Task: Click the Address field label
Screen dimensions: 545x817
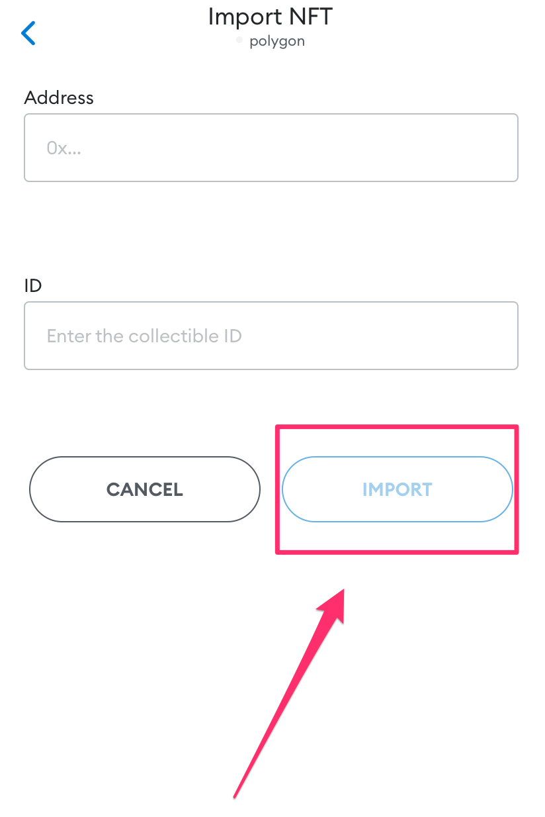Action: 59,98
